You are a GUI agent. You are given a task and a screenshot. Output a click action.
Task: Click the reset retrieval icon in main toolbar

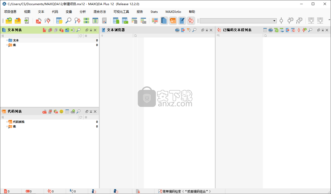click(x=47, y=21)
